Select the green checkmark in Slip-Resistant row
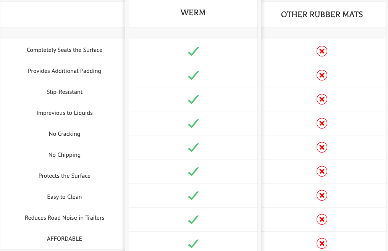The height and width of the screenshot is (251, 388). (x=193, y=100)
